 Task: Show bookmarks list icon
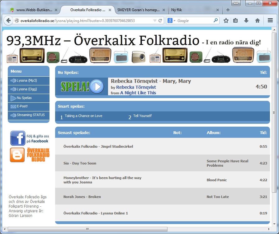235,20
